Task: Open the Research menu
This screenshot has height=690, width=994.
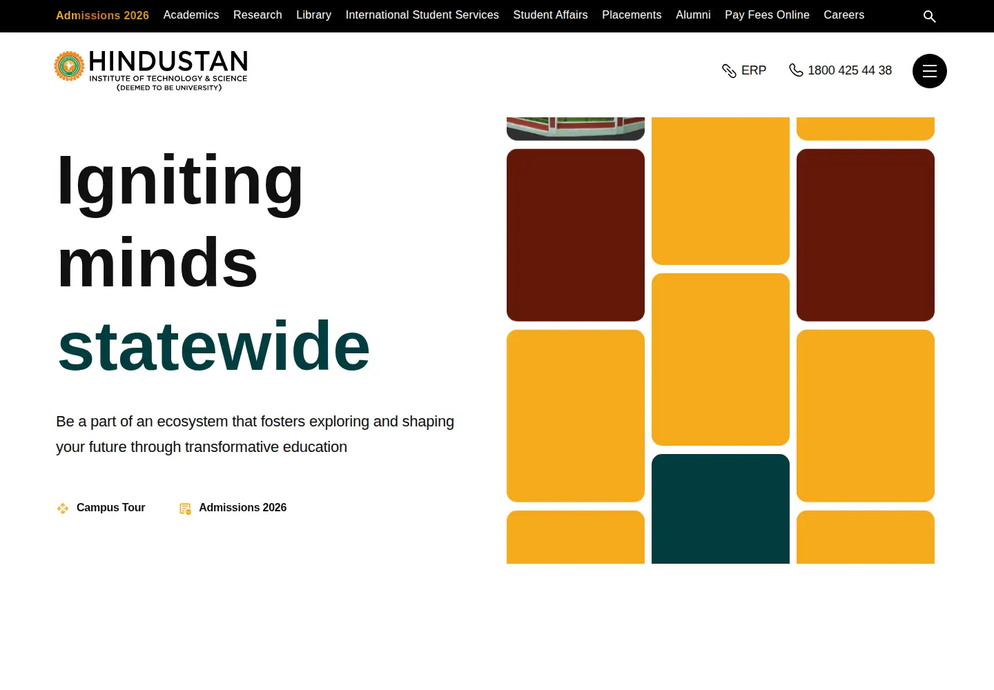Action: (x=257, y=15)
